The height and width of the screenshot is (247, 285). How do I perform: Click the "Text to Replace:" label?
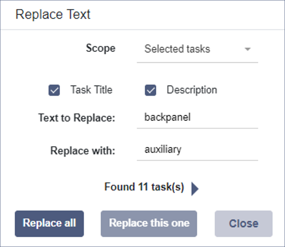76,118
